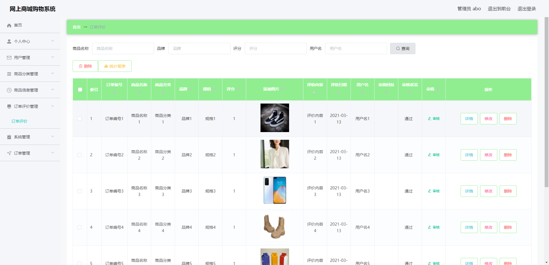549x265 pixels.
Task: Click the 审核 edit icon in row 1
Action: click(x=429, y=119)
